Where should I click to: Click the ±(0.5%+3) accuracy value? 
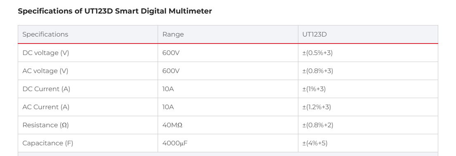pos(318,53)
